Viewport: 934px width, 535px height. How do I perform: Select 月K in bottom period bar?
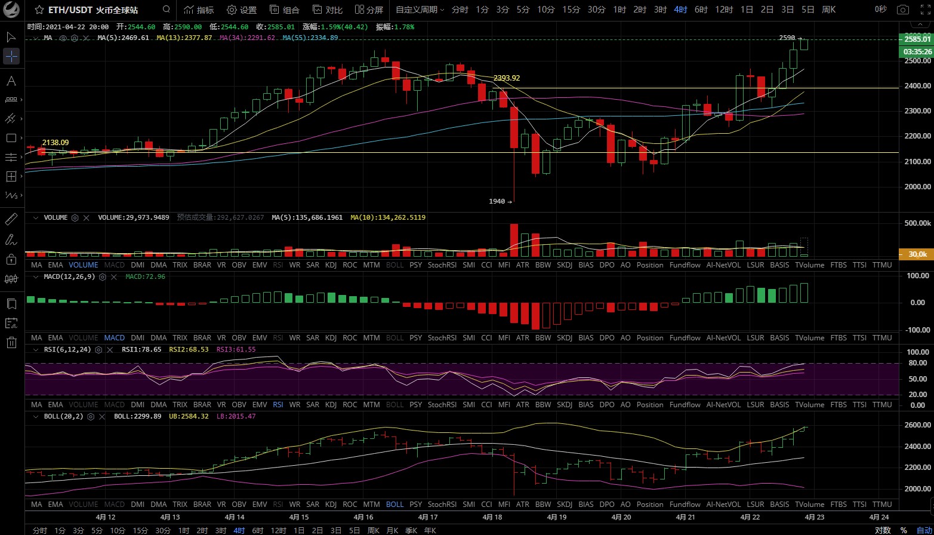click(x=392, y=530)
